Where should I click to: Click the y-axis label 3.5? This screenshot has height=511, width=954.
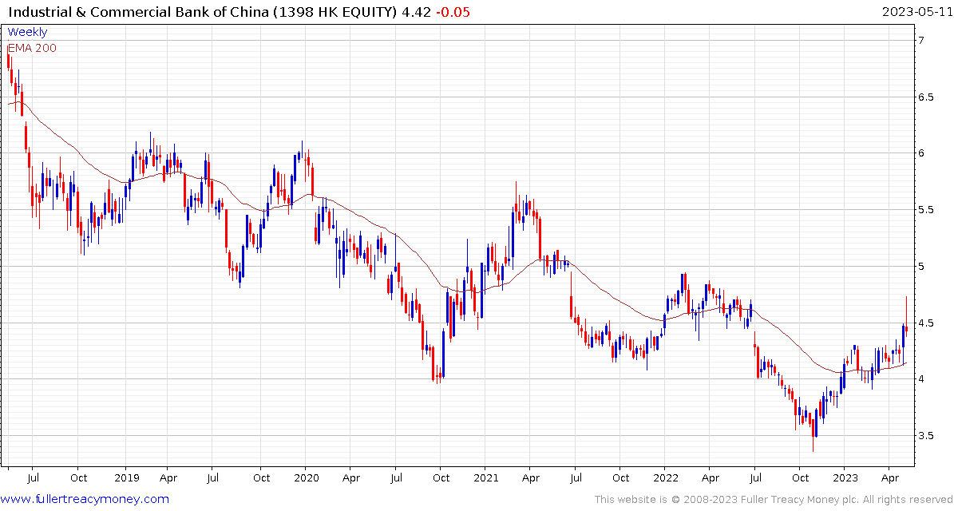(x=927, y=436)
